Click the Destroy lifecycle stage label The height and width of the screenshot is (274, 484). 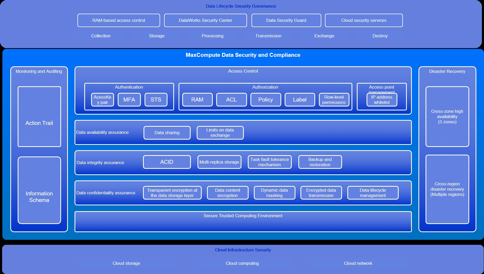point(380,36)
